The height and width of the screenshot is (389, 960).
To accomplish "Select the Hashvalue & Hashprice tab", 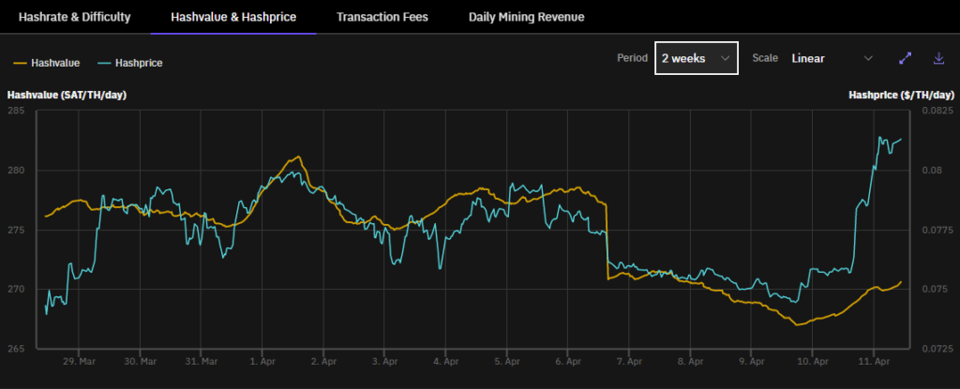I will (x=232, y=17).
